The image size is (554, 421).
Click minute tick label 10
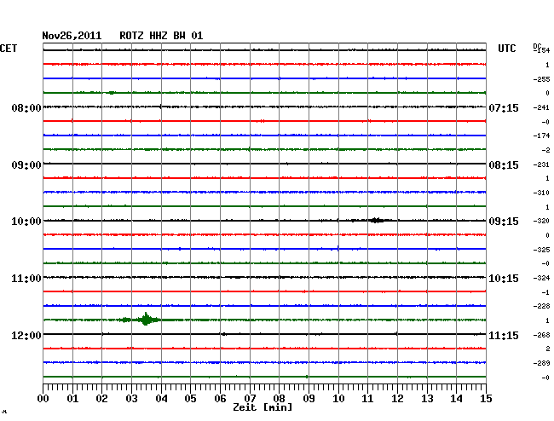pyautogui.click(x=338, y=399)
